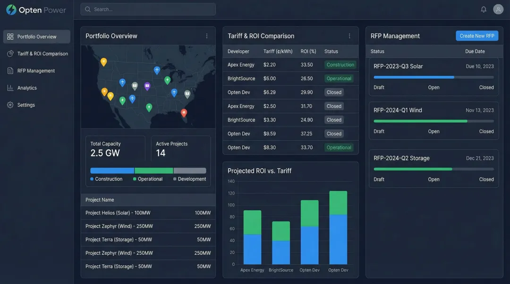Select the red map marker
510x284 pixels.
click(x=183, y=113)
